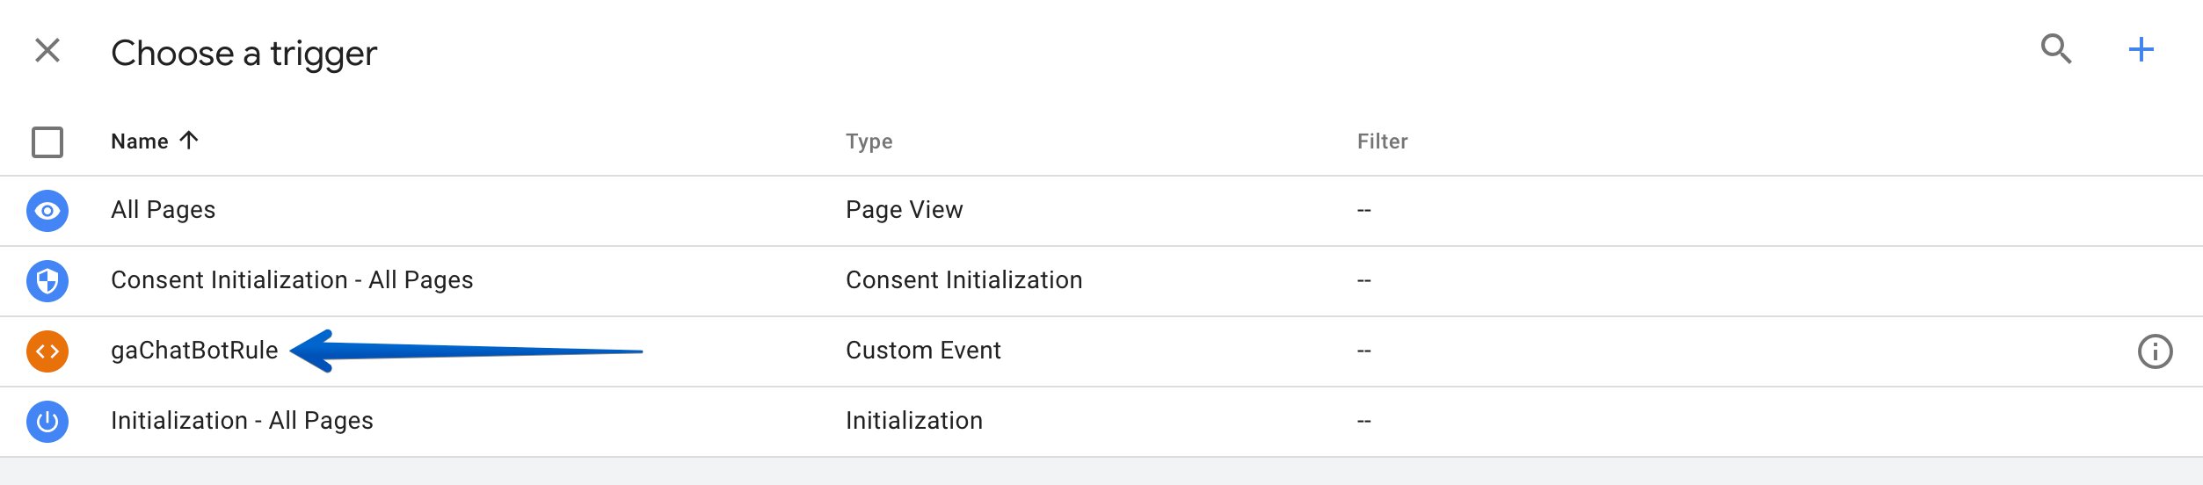
Task: Toggle the Name sort arrow
Action: click(189, 141)
